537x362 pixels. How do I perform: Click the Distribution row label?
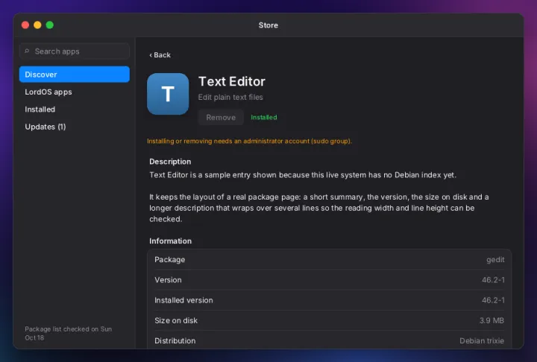click(x=175, y=341)
